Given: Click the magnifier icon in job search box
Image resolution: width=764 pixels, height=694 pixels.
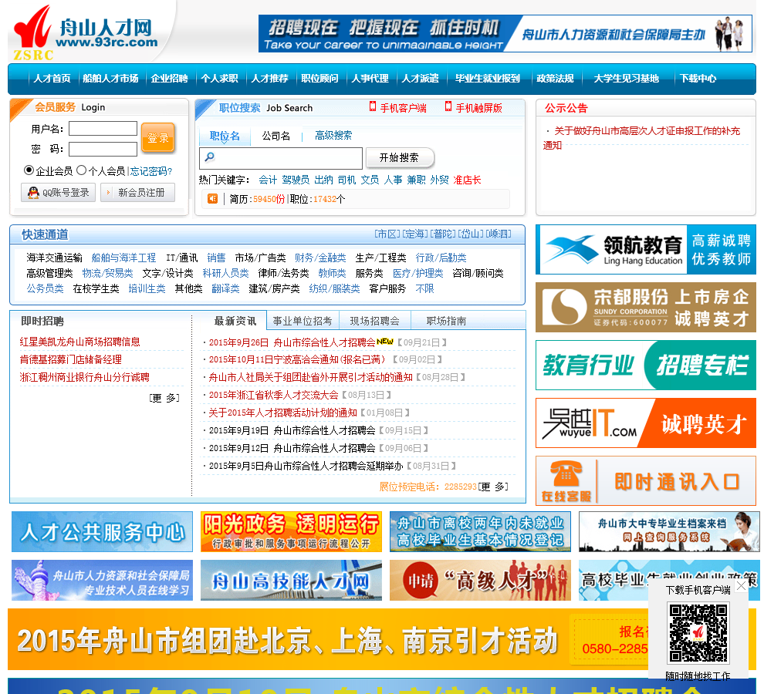Looking at the screenshot, I should pyautogui.click(x=208, y=158).
